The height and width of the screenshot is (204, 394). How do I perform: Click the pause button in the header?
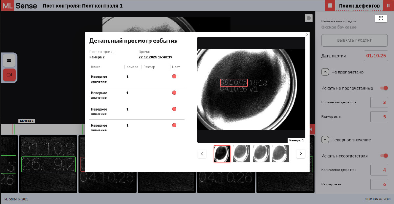point(388,6)
